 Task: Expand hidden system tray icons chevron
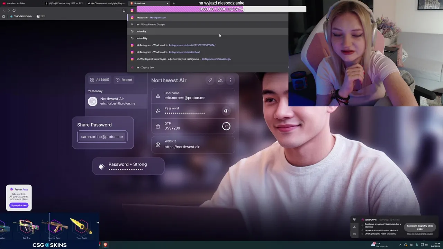[400, 245]
